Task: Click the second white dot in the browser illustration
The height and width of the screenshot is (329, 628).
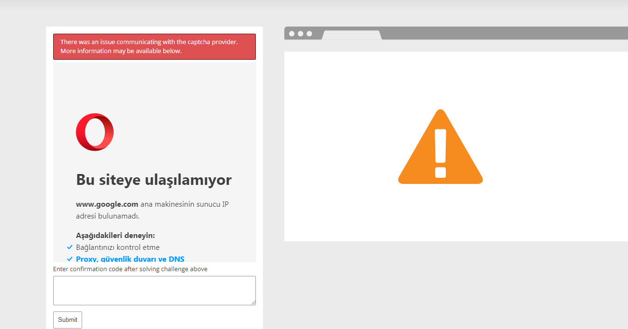Action: [300, 34]
